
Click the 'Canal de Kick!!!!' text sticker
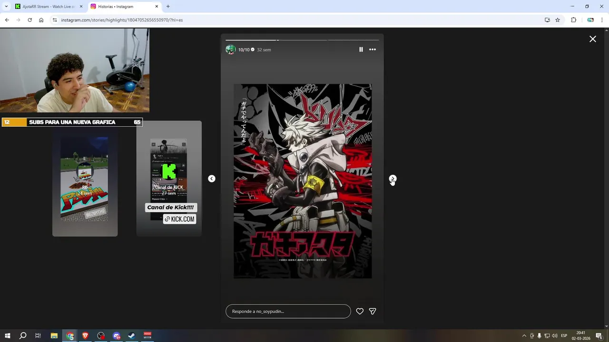pos(171,208)
